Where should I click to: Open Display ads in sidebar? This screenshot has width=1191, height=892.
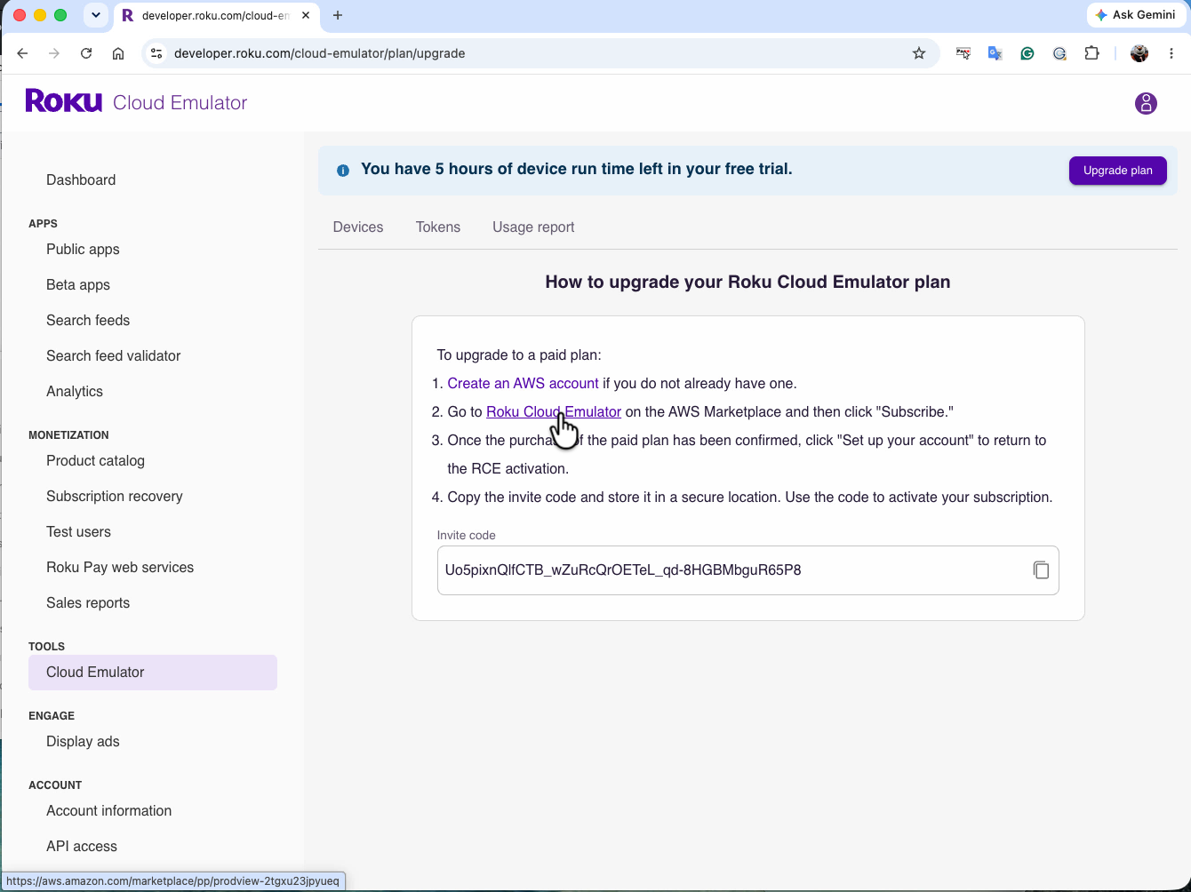click(x=83, y=742)
